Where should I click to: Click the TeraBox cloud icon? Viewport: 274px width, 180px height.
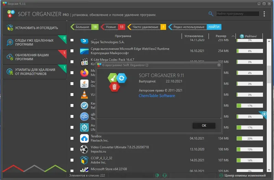(x=84, y=138)
